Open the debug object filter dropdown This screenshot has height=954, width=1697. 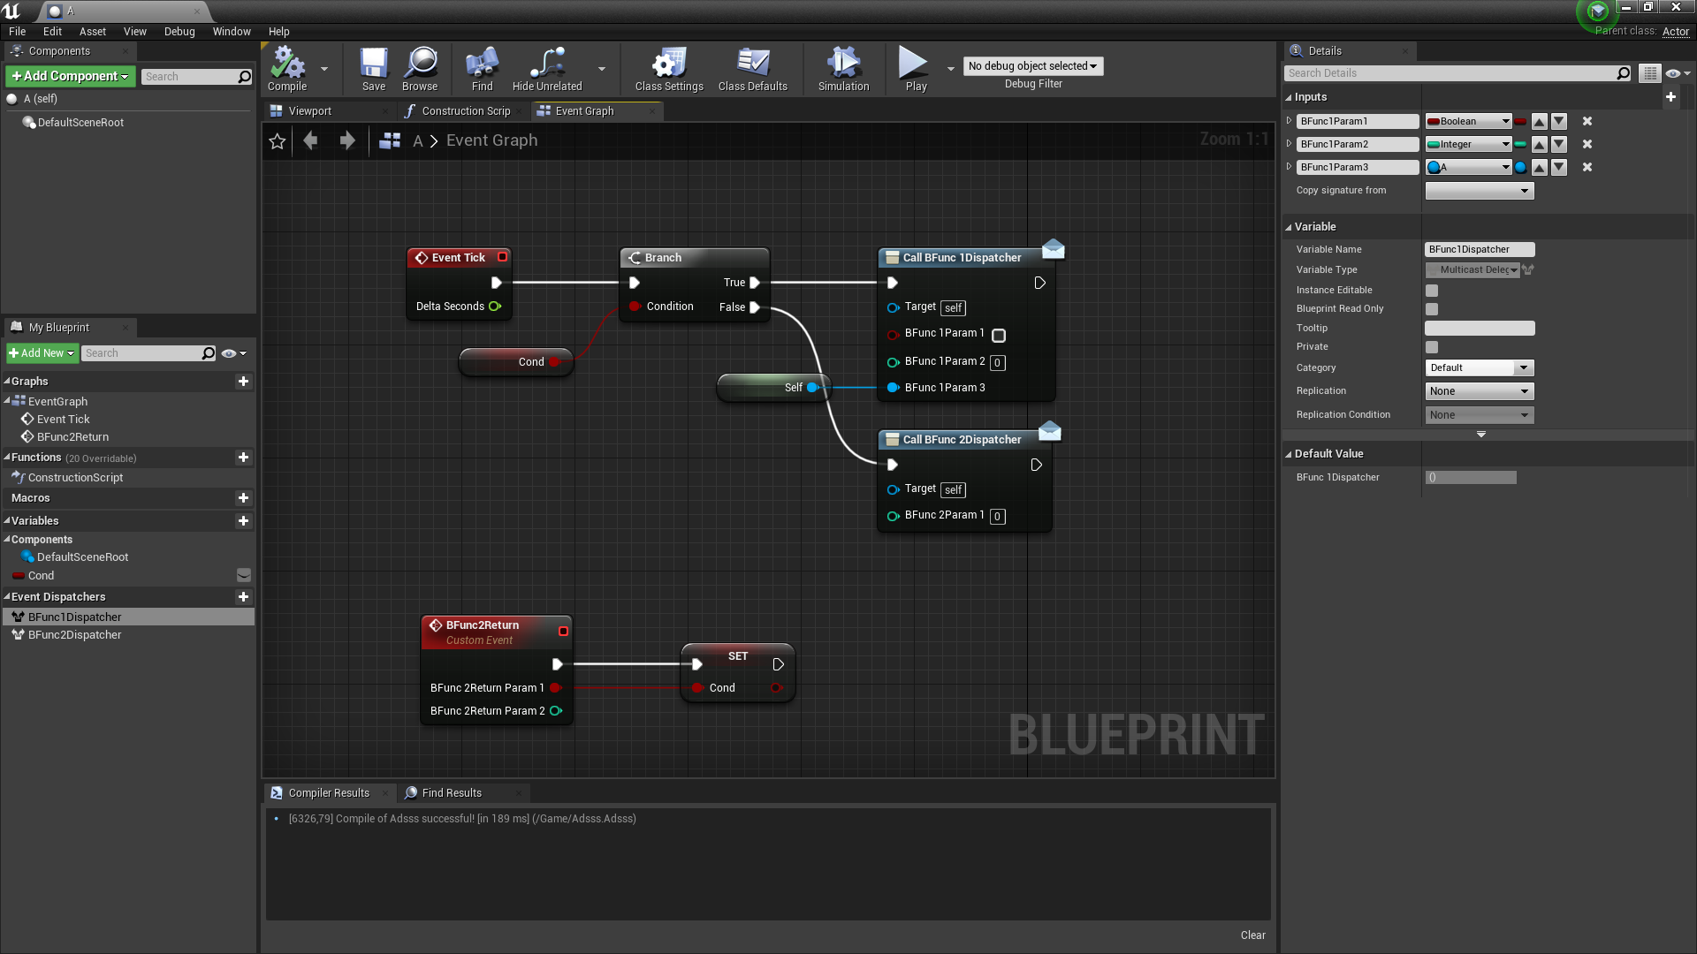(1032, 66)
